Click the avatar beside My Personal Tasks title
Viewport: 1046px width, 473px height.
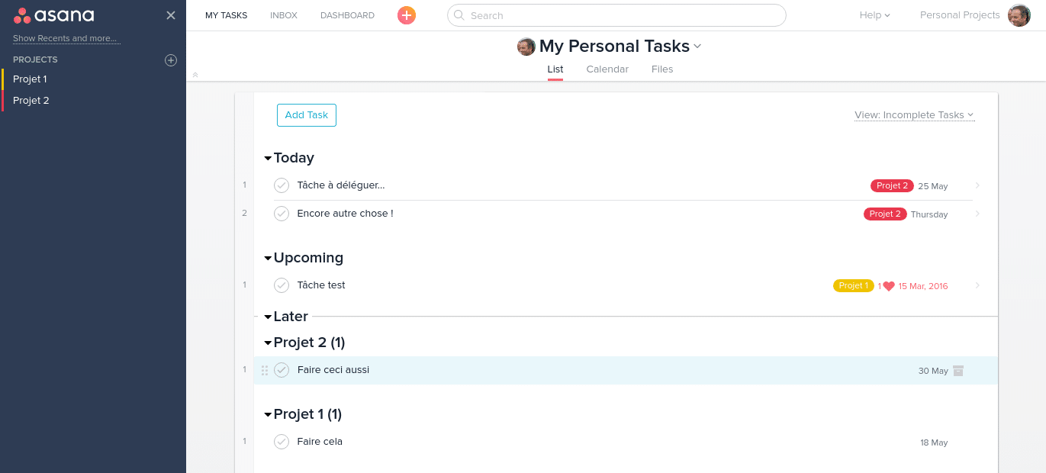pyautogui.click(x=526, y=47)
